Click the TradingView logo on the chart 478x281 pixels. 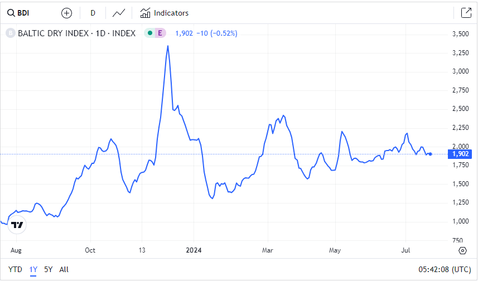[x=17, y=225]
